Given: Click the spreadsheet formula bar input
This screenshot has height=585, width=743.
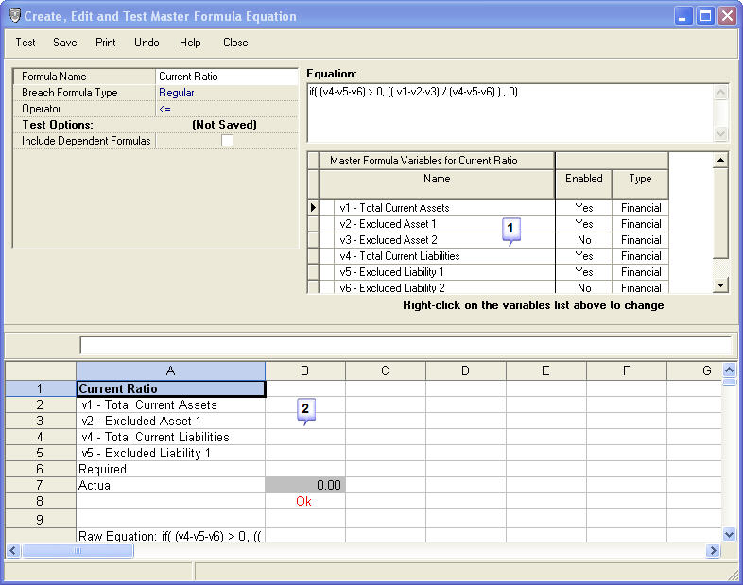Looking at the screenshot, I should click(x=406, y=345).
